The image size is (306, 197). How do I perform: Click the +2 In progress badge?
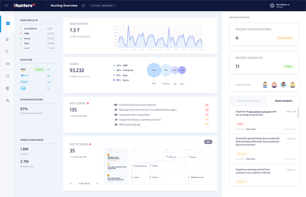(x=285, y=38)
